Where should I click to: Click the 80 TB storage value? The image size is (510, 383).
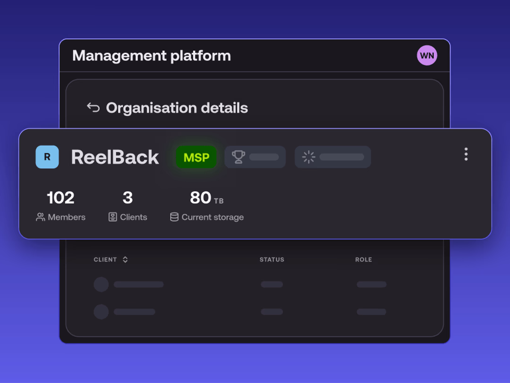click(x=207, y=198)
